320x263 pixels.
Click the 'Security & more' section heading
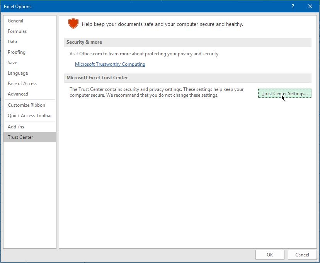point(84,42)
